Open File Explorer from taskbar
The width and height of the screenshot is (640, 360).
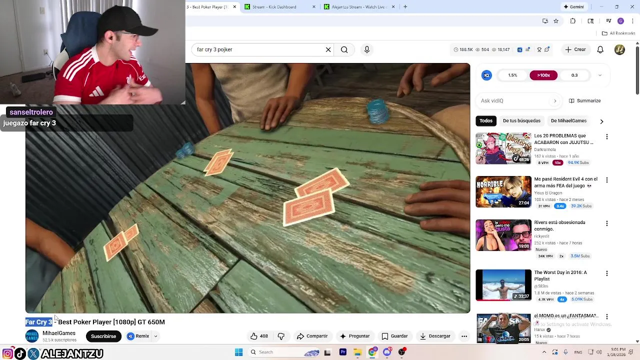point(357,352)
